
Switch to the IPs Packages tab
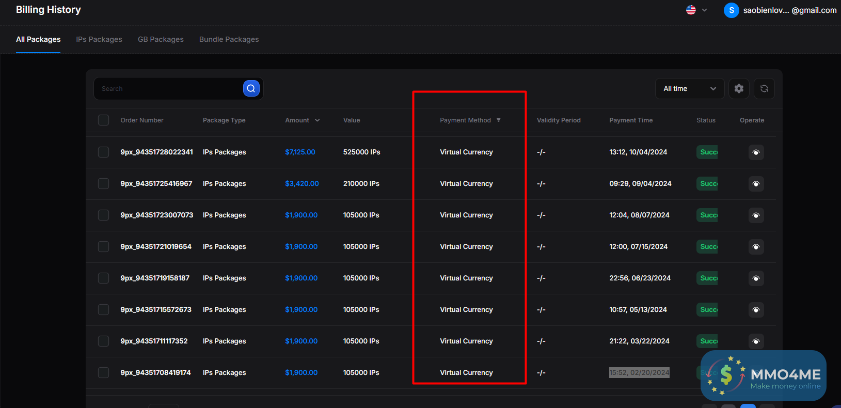tap(99, 40)
